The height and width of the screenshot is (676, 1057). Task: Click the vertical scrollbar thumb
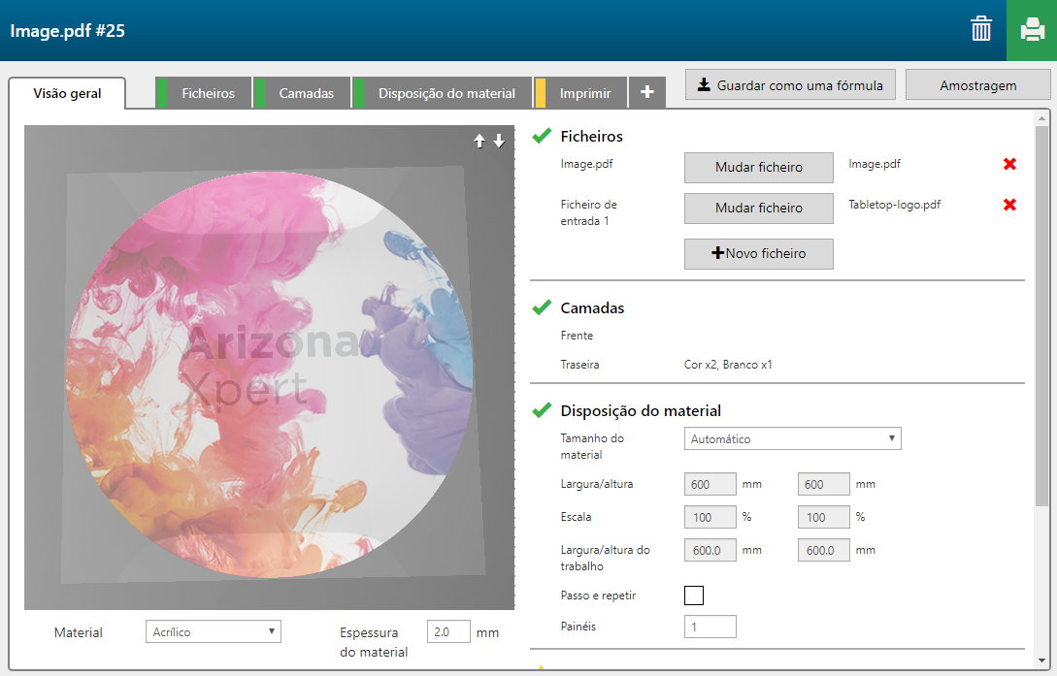click(x=1041, y=315)
